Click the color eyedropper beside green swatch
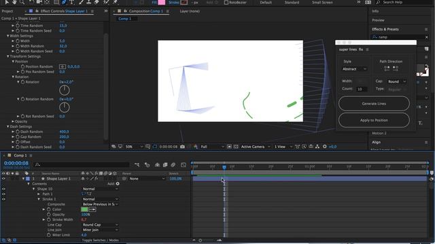Image resolution: width=435 pixels, height=244 pixels. [x=92, y=209]
